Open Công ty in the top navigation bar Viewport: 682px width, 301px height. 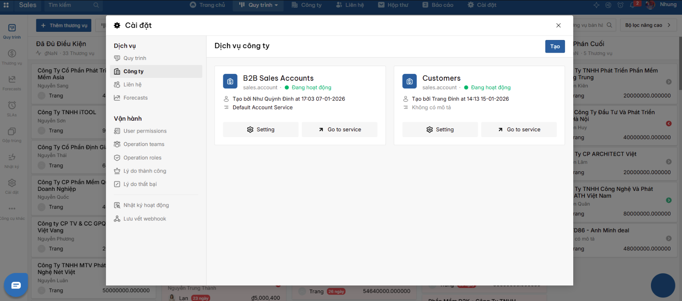pyautogui.click(x=307, y=5)
